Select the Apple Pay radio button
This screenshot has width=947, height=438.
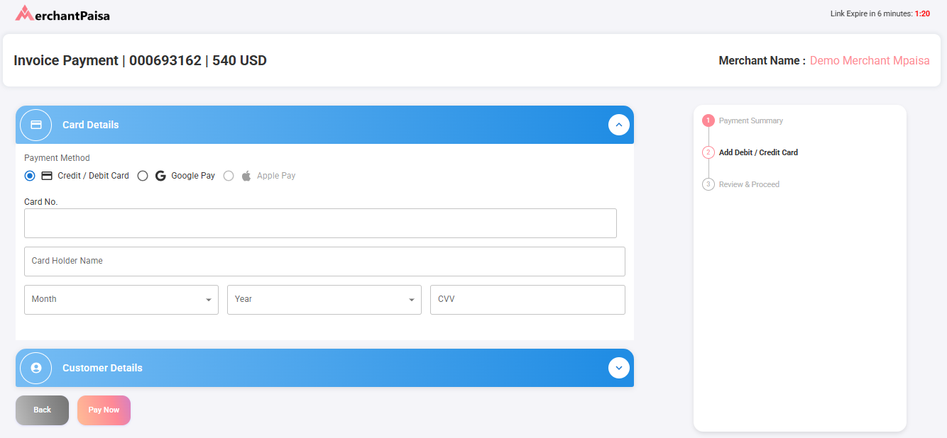click(229, 176)
